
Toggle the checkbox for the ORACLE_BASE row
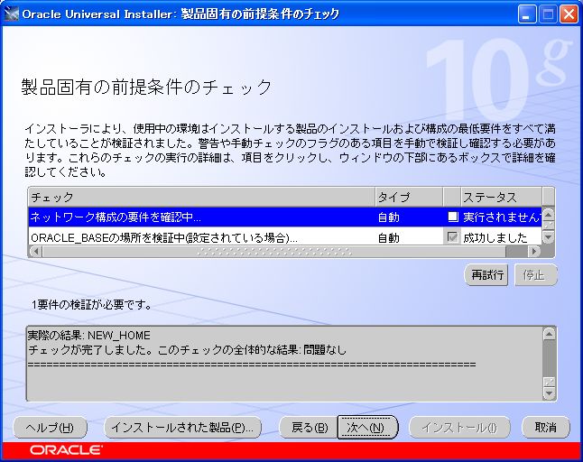452,237
